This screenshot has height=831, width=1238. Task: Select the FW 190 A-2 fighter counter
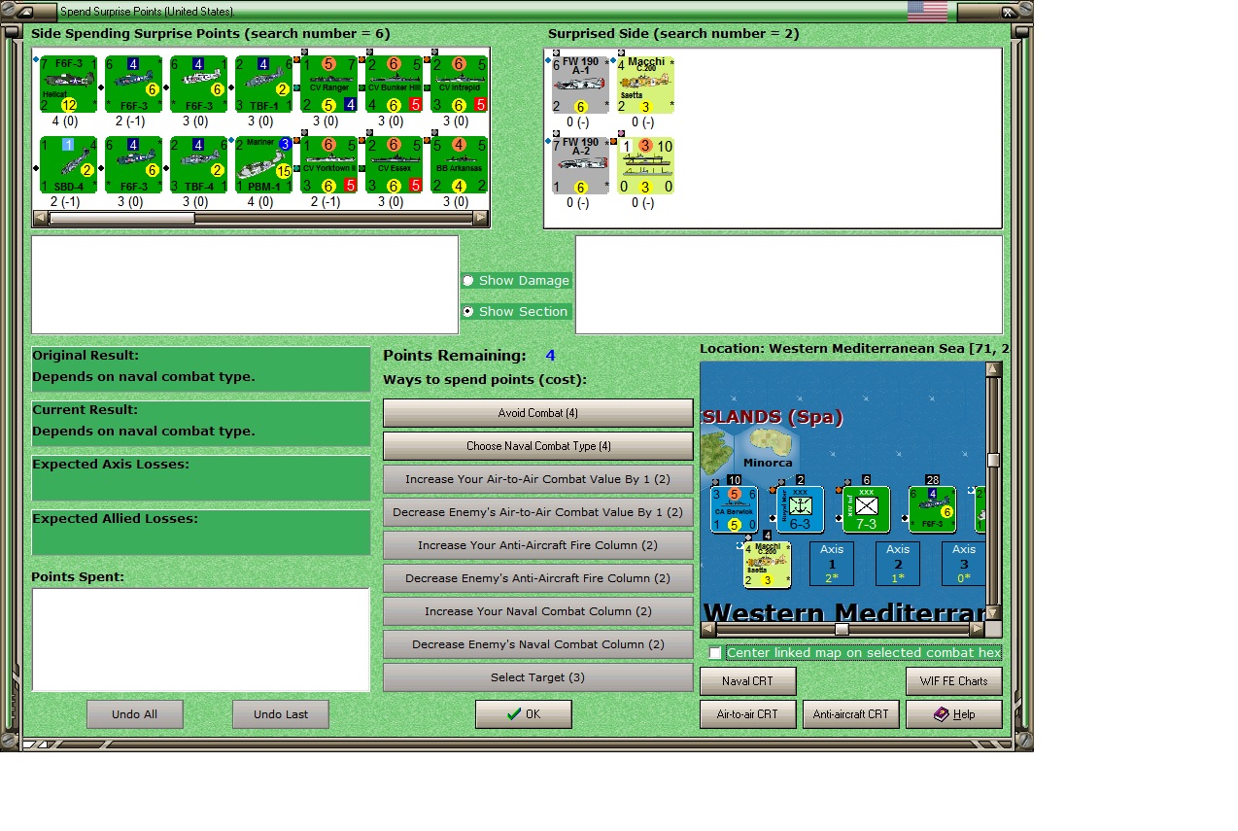pyautogui.click(x=581, y=165)
